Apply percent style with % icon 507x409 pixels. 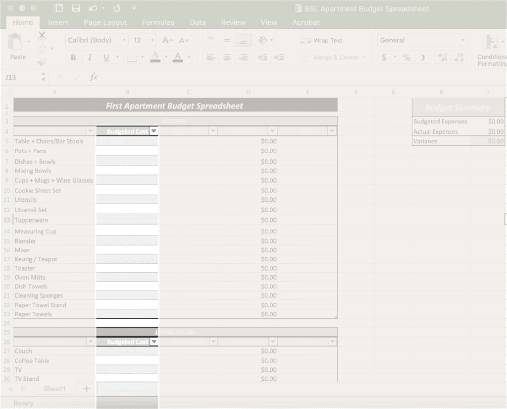[406, 58]
